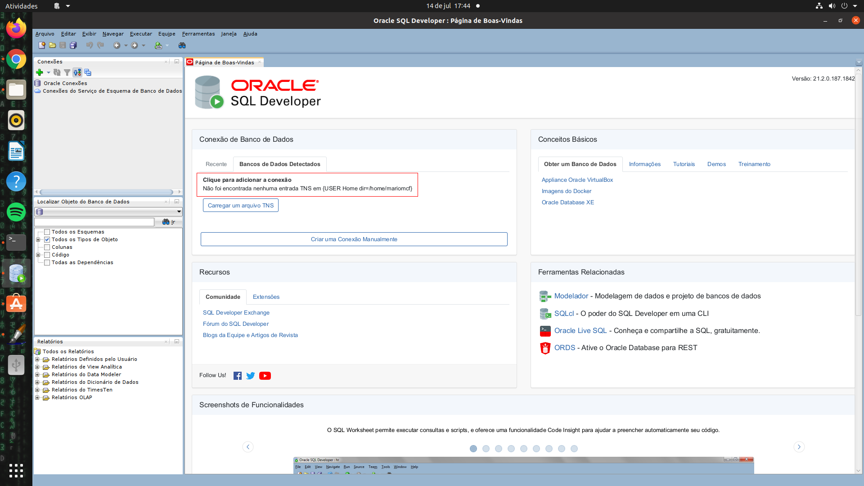Click the Save All toolbar icon
The width and height of the screenshot is (864, 486).
(x=73, y=45)
